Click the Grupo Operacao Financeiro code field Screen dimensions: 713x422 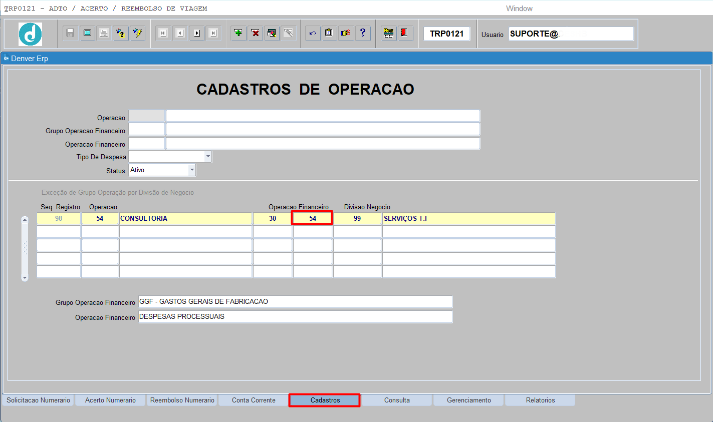click(x=147, y=130)
